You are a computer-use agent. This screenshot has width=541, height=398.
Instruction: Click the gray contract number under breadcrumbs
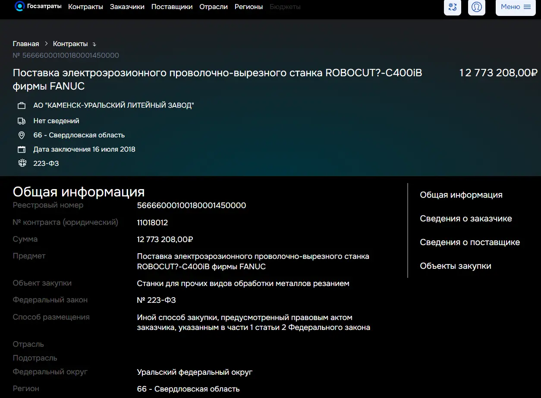coord(66,56)
